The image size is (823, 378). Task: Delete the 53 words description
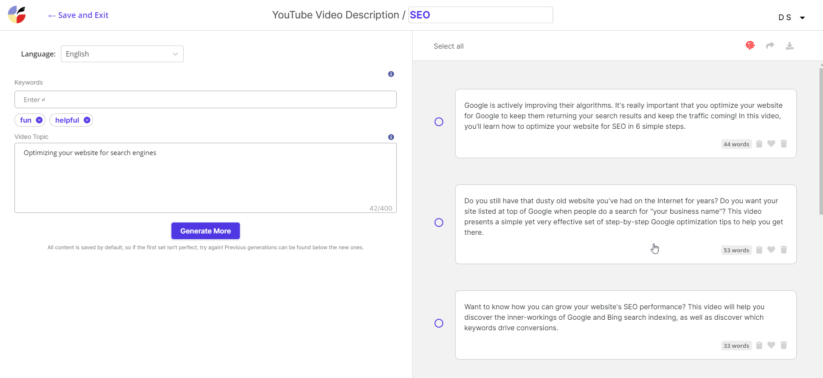click(x=784, y=250)
